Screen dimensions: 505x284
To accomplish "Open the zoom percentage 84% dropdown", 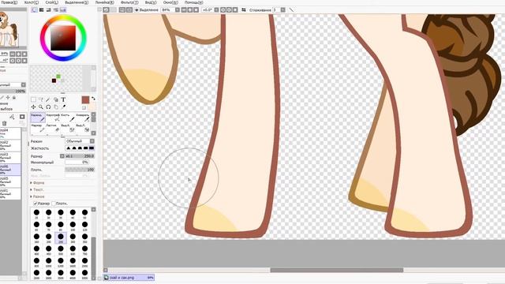I will click(x=177, y=10).
